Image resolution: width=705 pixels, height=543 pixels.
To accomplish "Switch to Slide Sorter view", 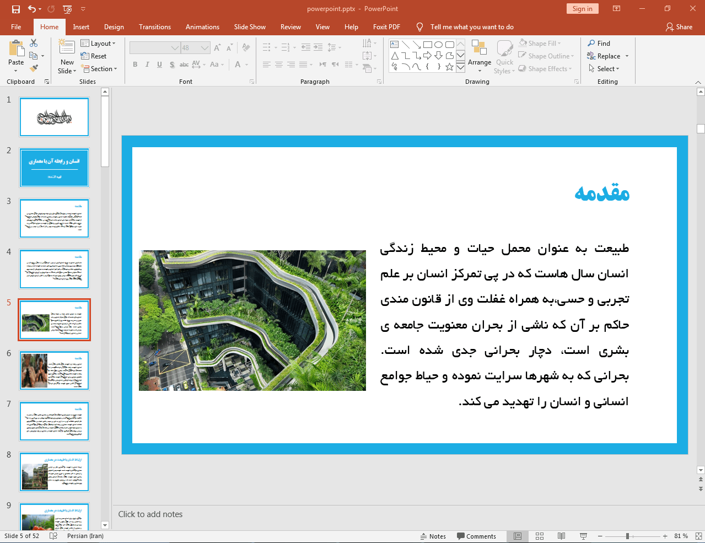I will point(540,536).
